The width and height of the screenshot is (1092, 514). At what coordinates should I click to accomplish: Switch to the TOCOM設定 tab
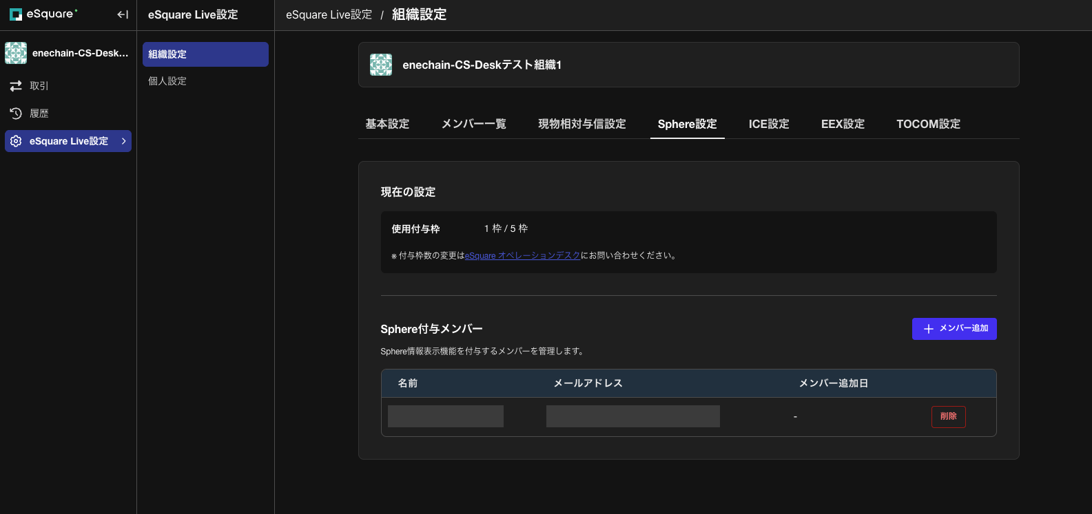pyautogui.click(x=928, y=124)
